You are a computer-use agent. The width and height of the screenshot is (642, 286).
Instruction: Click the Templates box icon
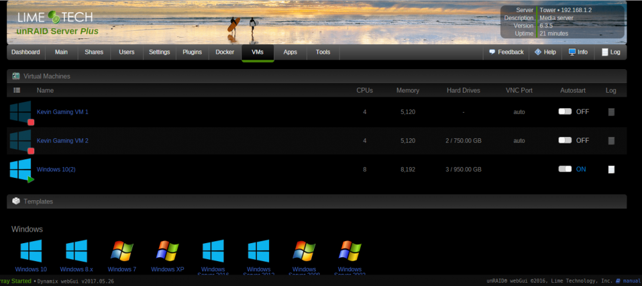tap(16, 201)
